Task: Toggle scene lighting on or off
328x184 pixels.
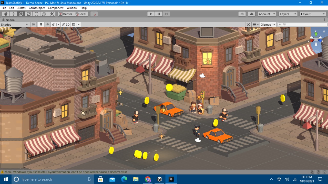Action: pos(41,25)
